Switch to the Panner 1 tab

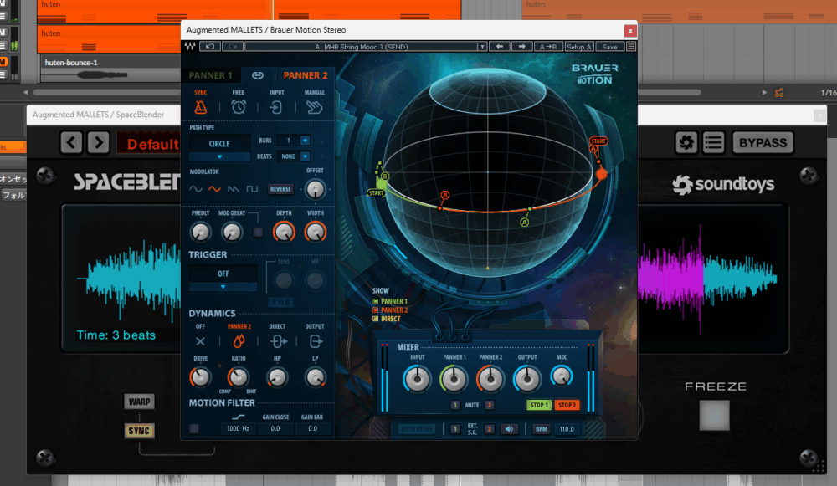(x=211, y=75)
